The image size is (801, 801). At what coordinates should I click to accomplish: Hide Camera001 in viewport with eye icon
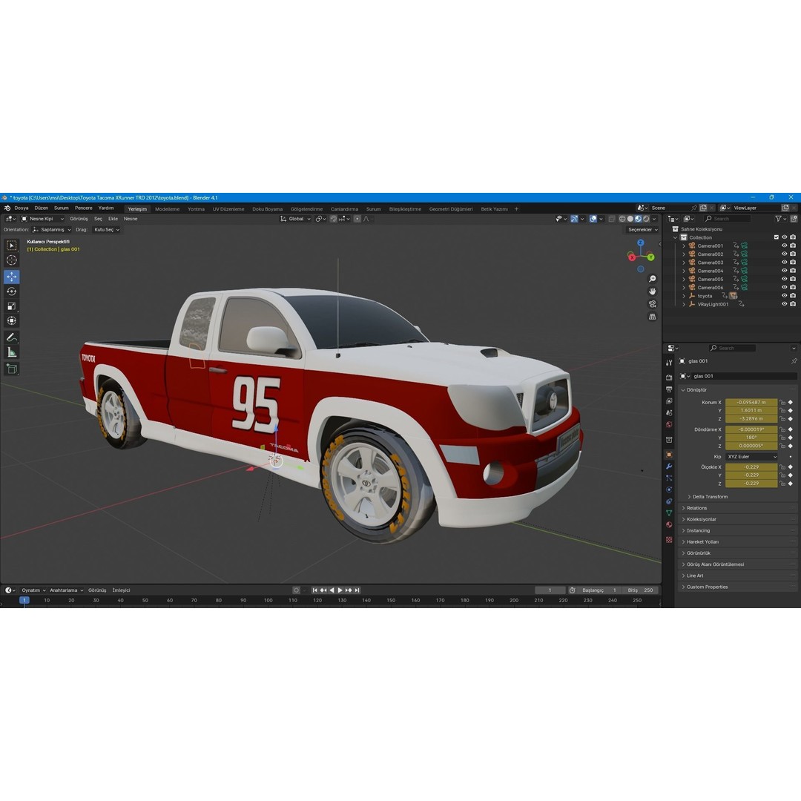tap(785, 245)
